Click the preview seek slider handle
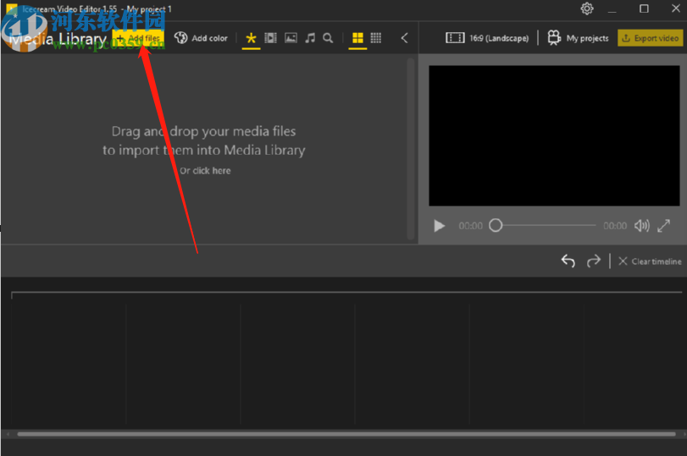 pyautogui.click(x=496, y=225)
